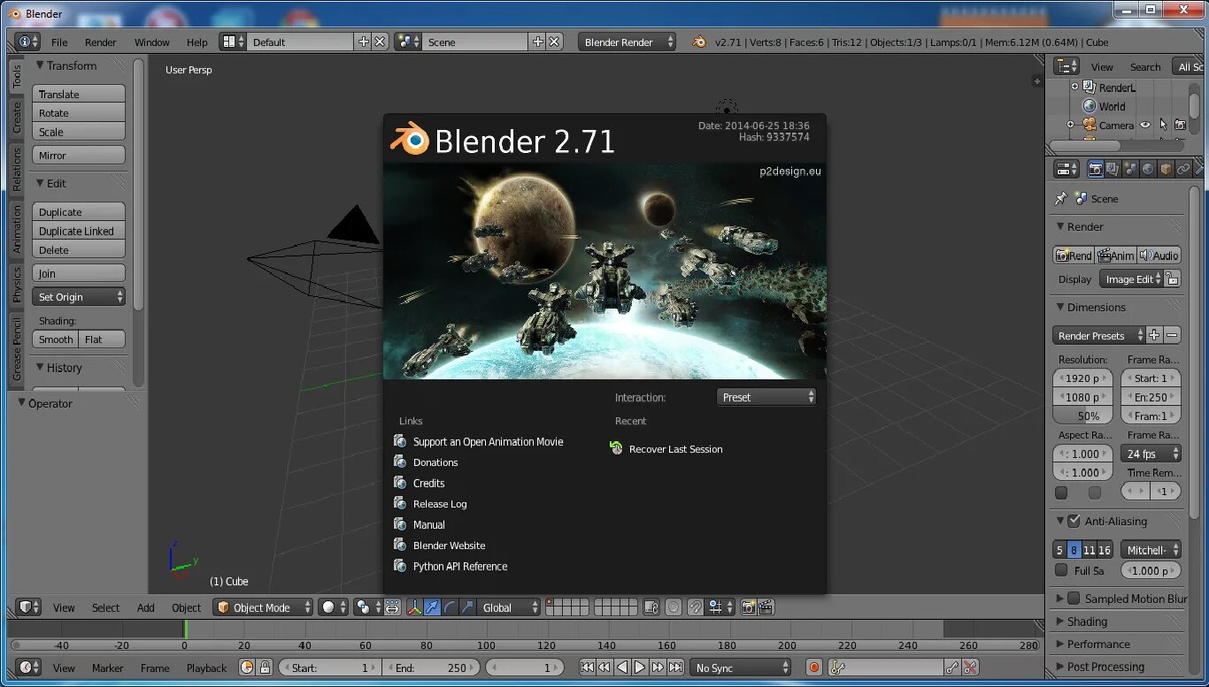The height and width of the screenshot is (687, 1209).
Task: Click the OpenGL render animation clapper icon
Action: (766, 607)
